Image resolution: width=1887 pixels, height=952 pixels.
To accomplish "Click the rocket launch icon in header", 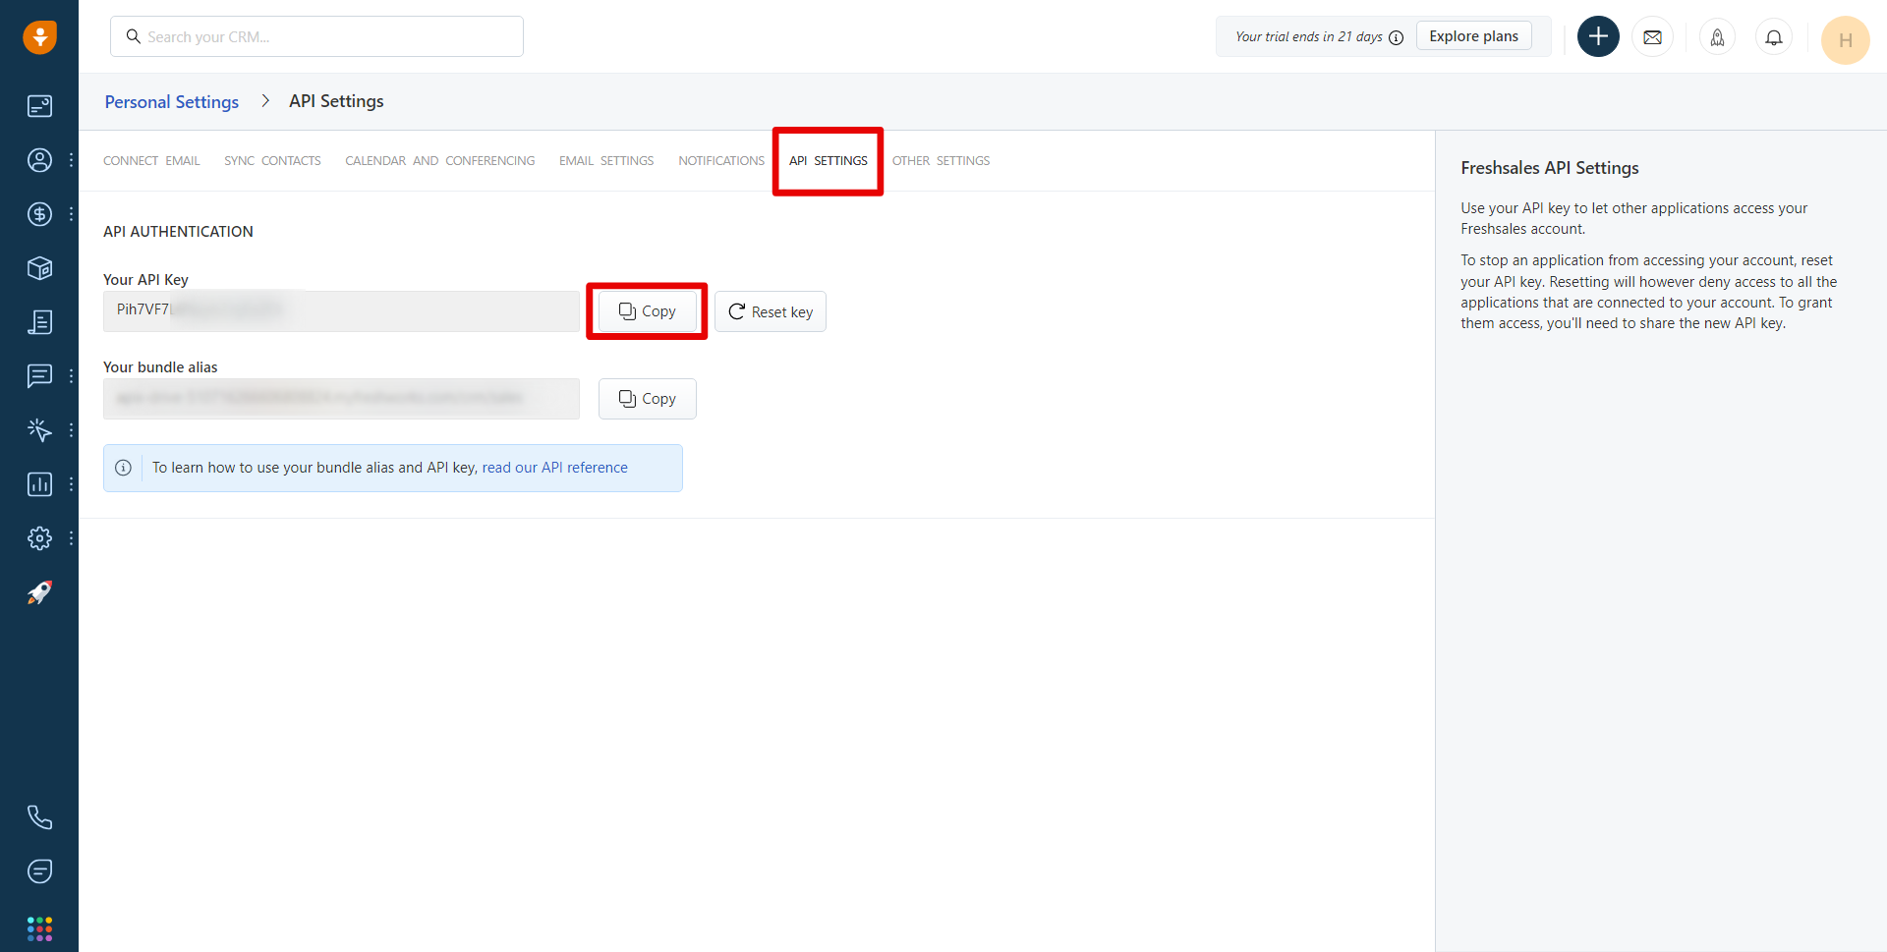I will (x=1717, y=37).
